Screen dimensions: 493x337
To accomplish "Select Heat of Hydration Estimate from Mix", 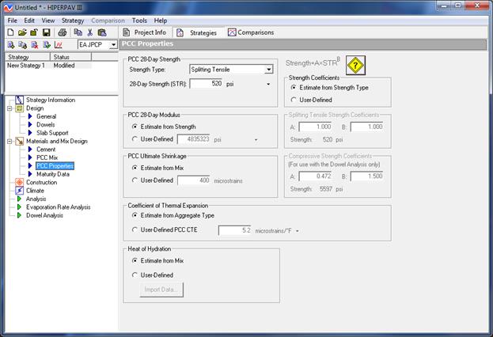I will [x=135, y=260].
